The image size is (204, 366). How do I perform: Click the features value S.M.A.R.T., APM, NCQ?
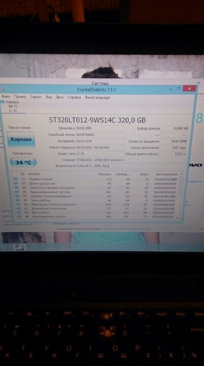pyautogui.click(x=93, y=166)
